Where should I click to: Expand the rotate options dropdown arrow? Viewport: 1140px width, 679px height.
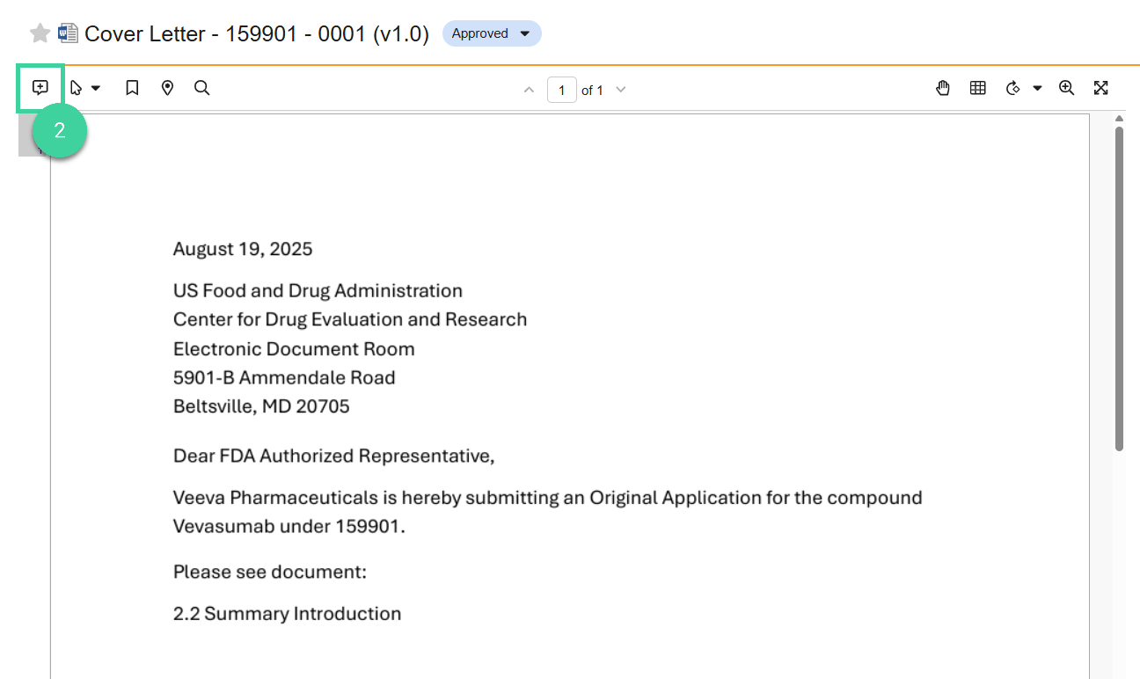1037,88
